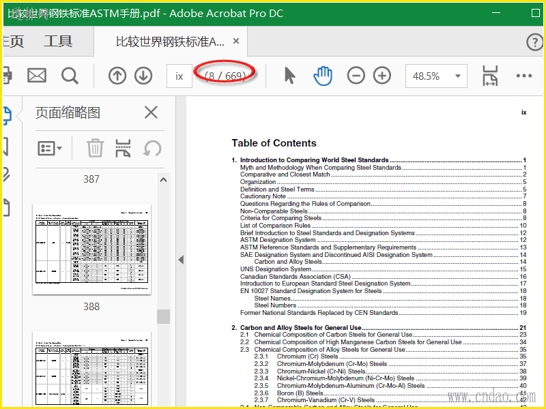Click '2.3.1 Chromium (Cr) Steels' entry
The height and width of the screenshot is (409, 546).
390,357
